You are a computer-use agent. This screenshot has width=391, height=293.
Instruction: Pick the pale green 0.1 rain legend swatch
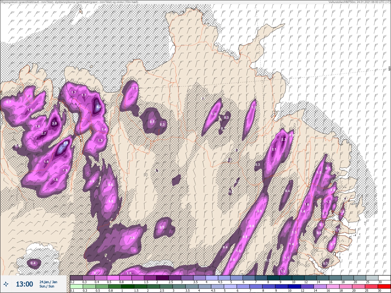(x=76, y=287)
